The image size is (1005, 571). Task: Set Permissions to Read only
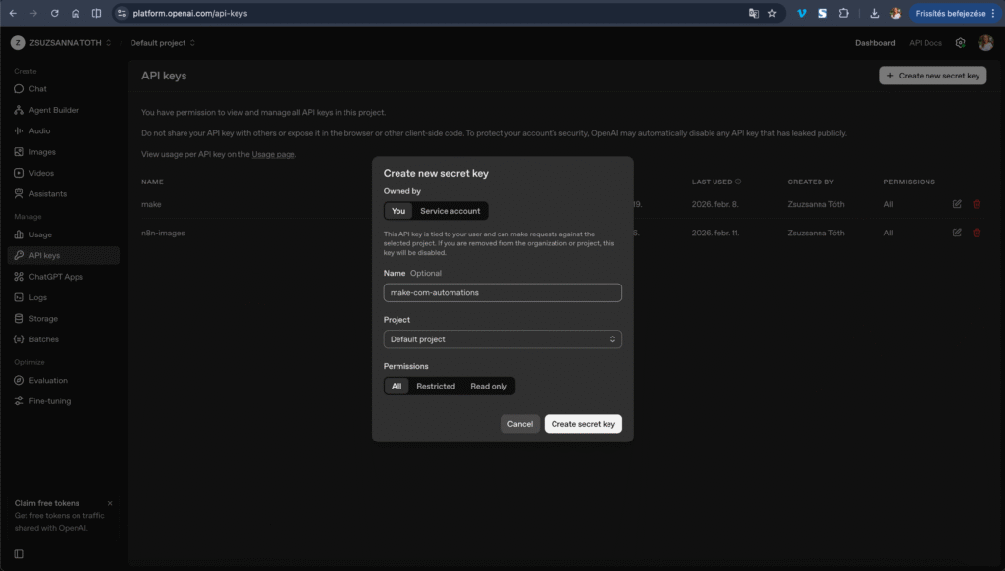[x=489, y=386]
